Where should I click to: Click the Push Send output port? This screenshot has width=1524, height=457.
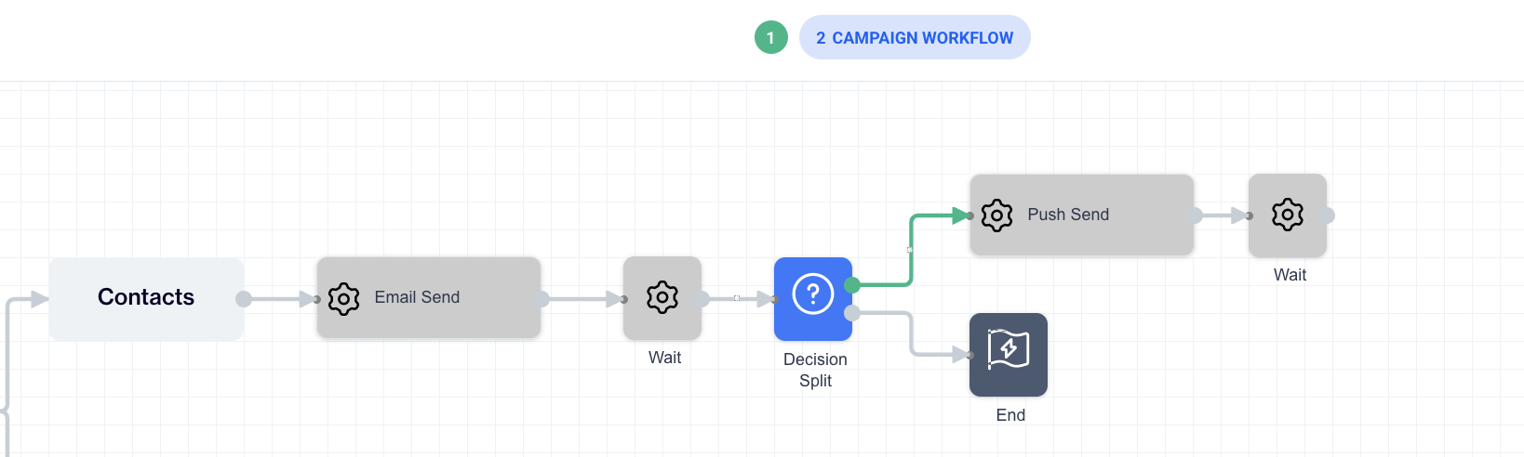pos(1195,215)
